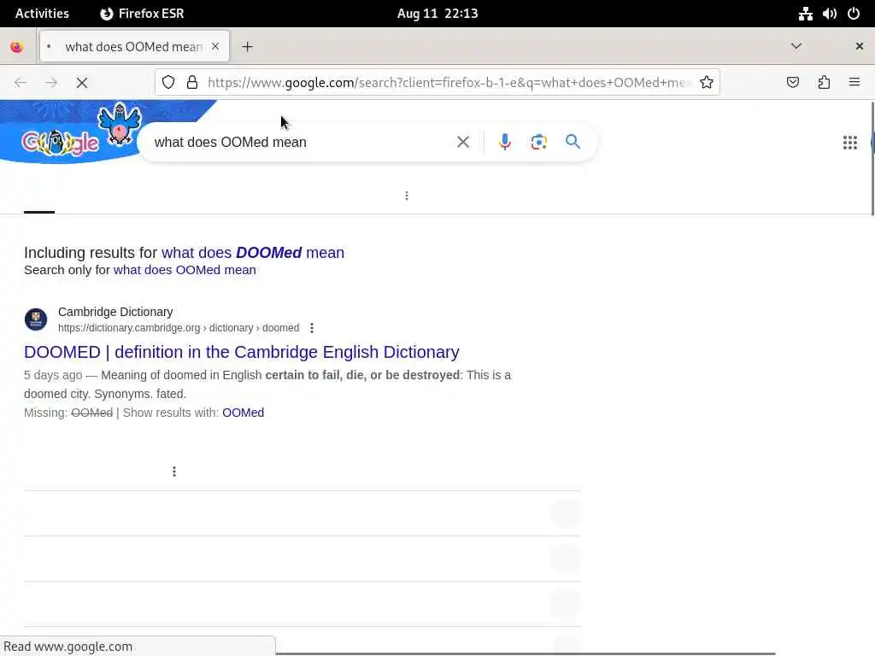This screenshot has width=875, height=656.
Task: Click Cambridge Dictionary site name
Action: (x=115, y=312)
